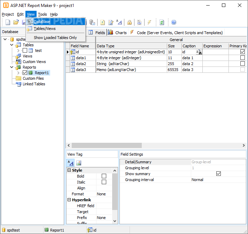
Task: Click the Report1 green report icon in tree
Action: pyautogui.click(x=31, y=73)
